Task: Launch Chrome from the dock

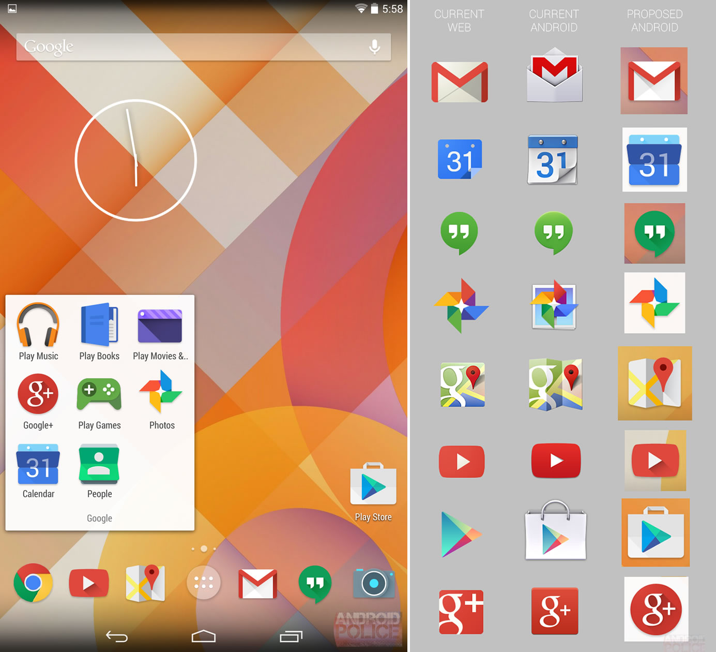Action: pos(33,583)
